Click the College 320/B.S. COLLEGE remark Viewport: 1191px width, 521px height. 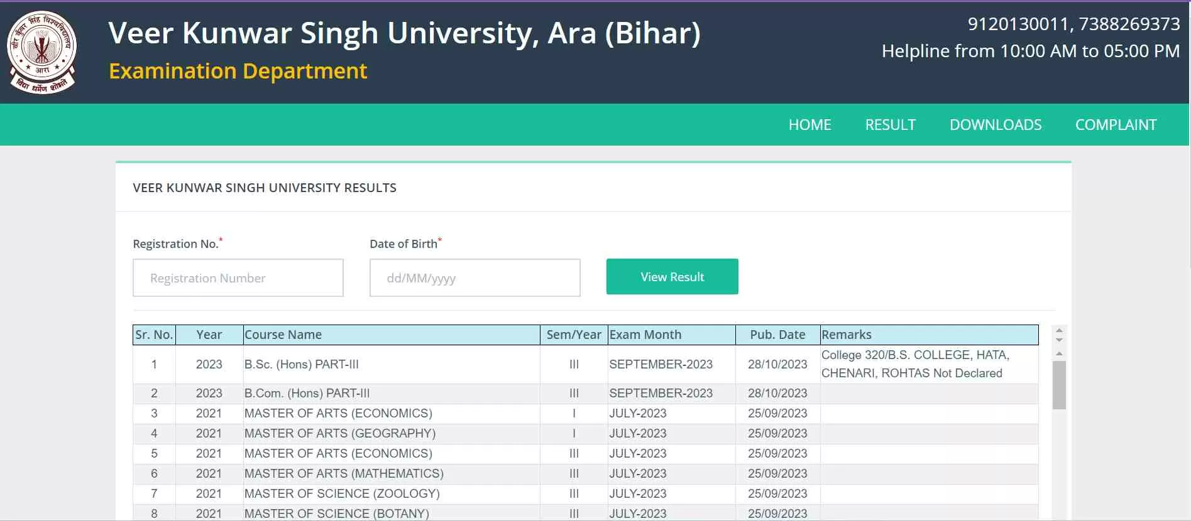coord(915,364)
